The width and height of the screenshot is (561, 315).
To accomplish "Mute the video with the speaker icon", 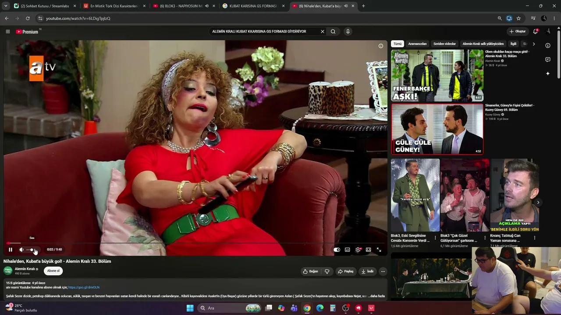I will pyautogui.click(x=21, y=250).
